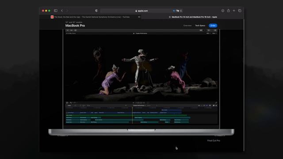Show the Safari sidebar
Viewport: 283px width, 159px height.
(56, 11)
